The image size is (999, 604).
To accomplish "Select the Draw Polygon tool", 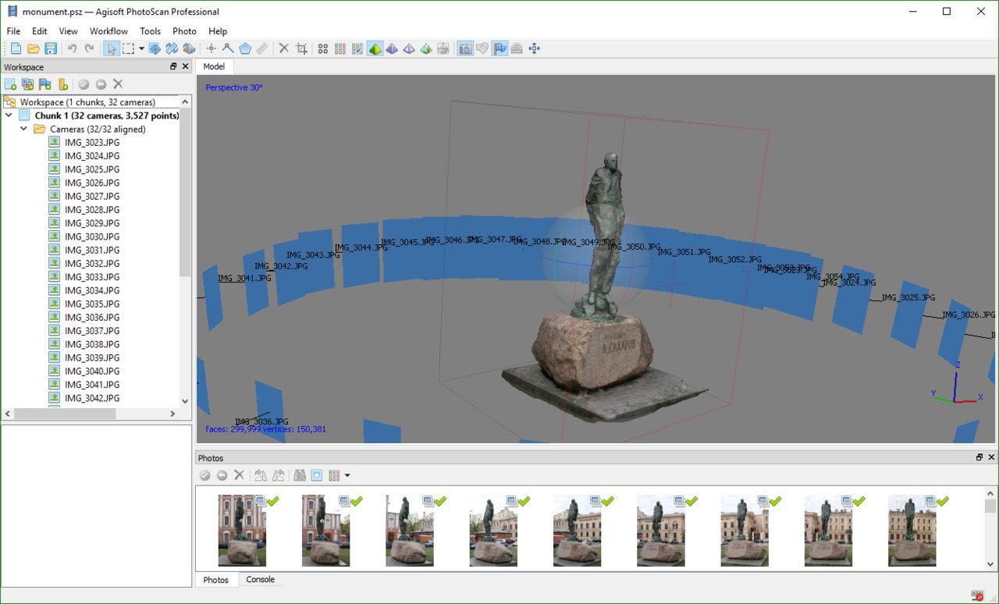I will [x=245, y=48].
